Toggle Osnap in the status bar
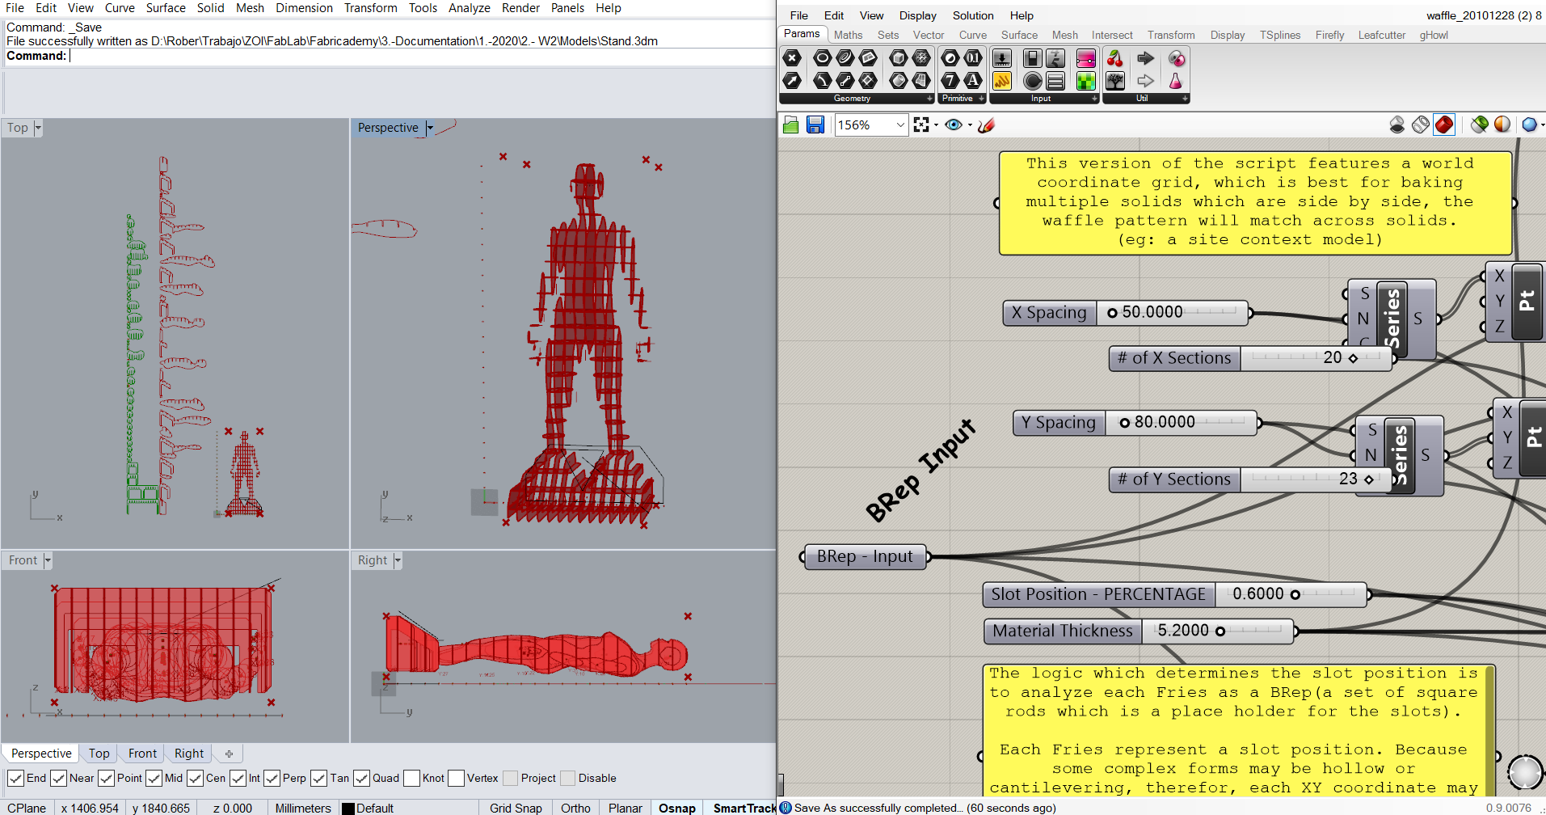The image size is (1546, 815). tap(677, 808)
